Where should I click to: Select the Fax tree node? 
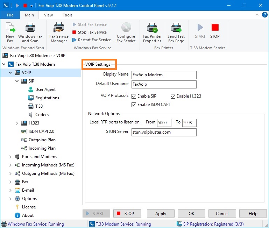tap(25, 182)
